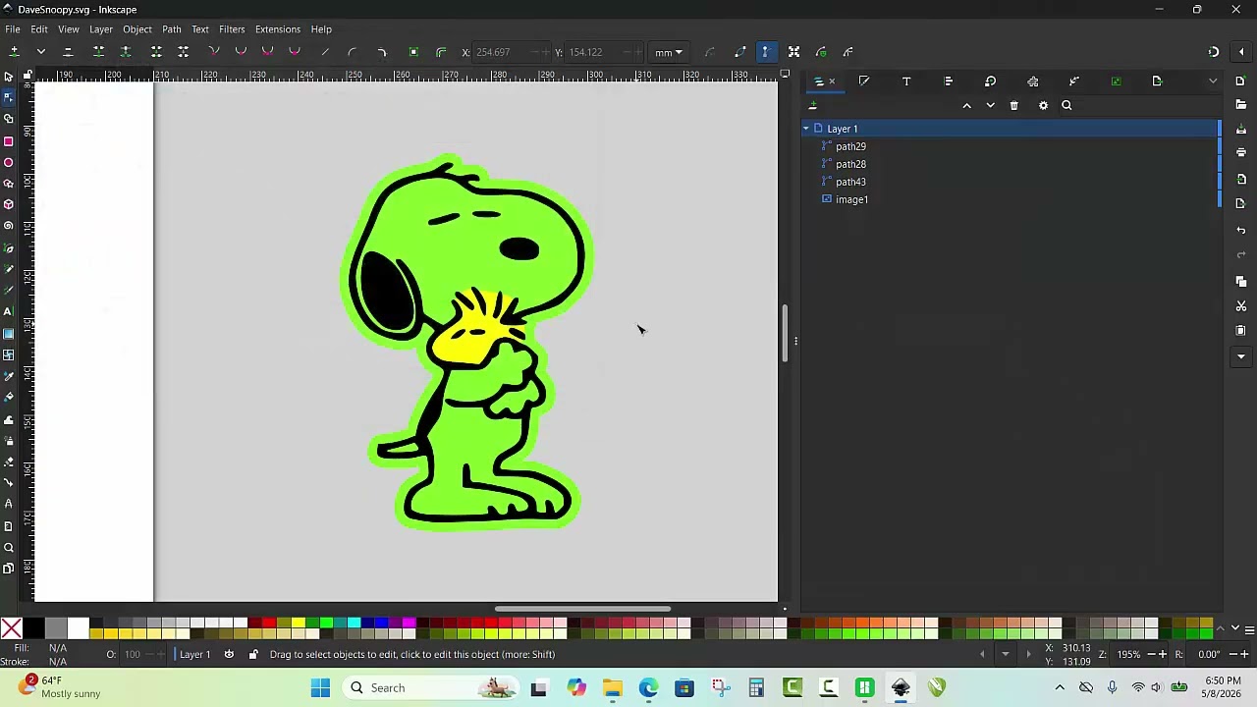1257x707 pixels.
Task: Open the Edit menu
Action: 39,29
